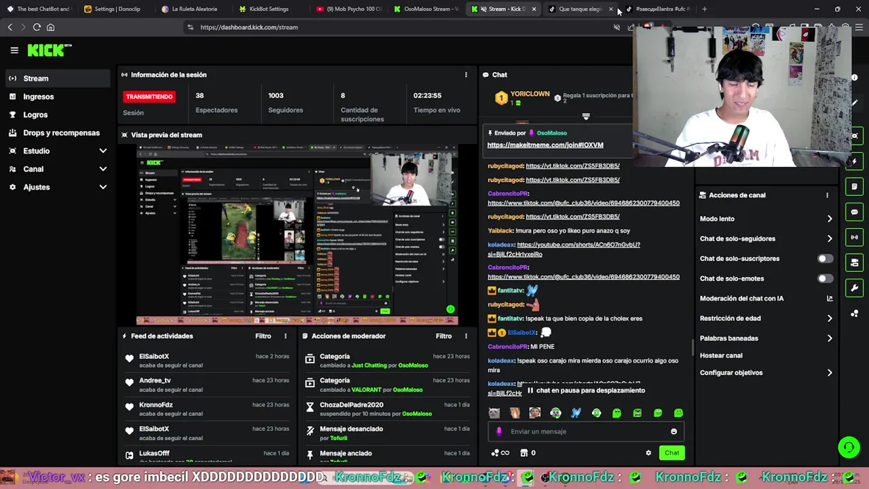Switch to KickBot Settings browser tab
The image size is (869, 489).
click(268, 9)
